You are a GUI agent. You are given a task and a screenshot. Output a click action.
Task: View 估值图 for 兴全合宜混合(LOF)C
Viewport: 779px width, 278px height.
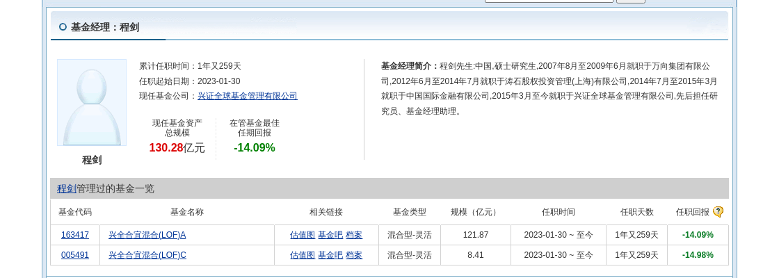click(302, 255)
